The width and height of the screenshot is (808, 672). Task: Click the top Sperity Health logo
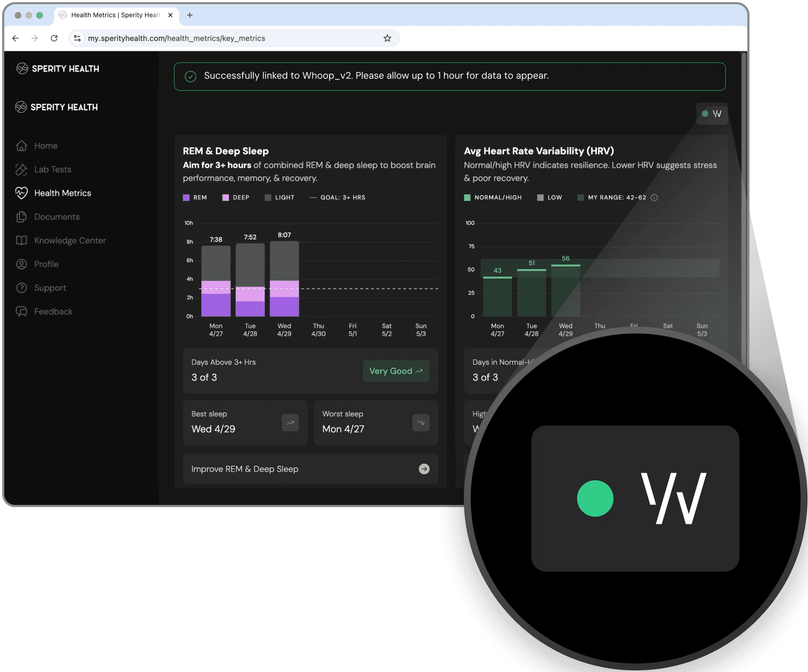(58, 68)
